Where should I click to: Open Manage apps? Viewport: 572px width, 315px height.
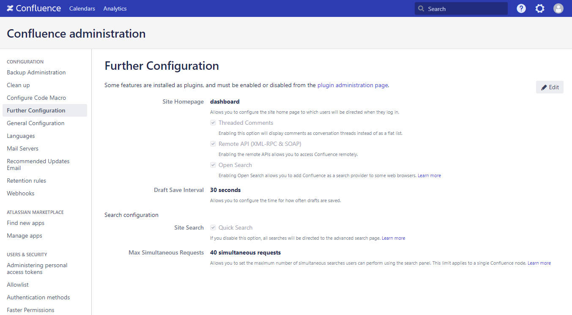(25, 236)
